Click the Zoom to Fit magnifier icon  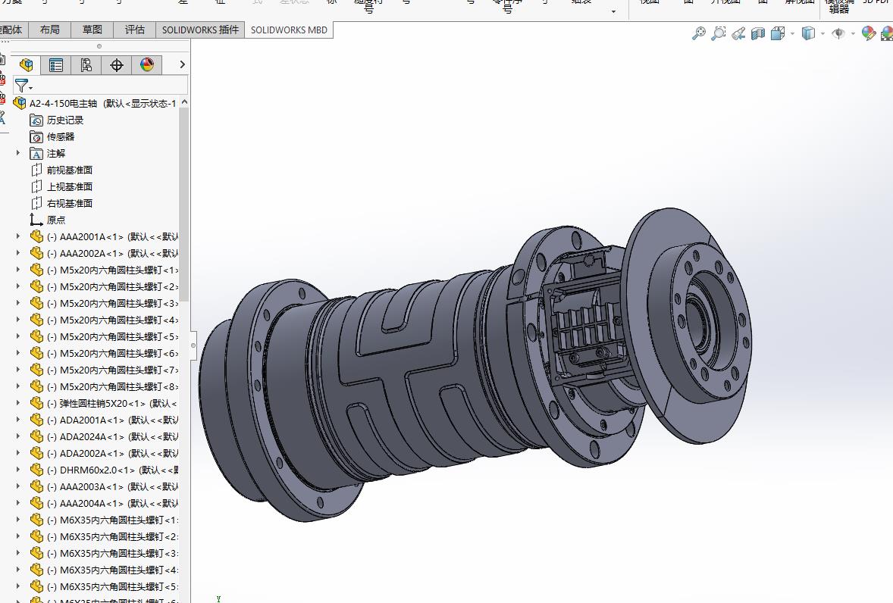pyautogui.click(x=698, y=33)
